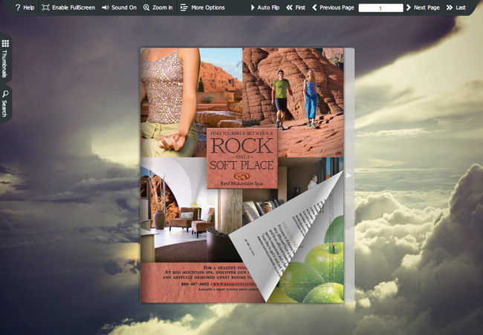Click the Next Page arrow icon
This screenshot has height=335, width=483.
pyautogui.click(x=409, y=7)
